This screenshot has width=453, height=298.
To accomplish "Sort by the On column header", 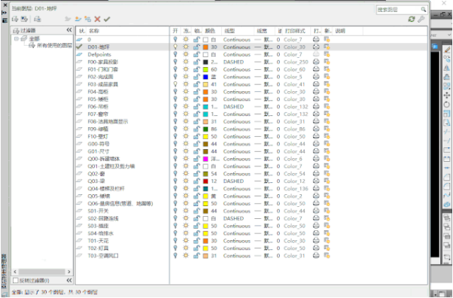I will click(175, 31).
